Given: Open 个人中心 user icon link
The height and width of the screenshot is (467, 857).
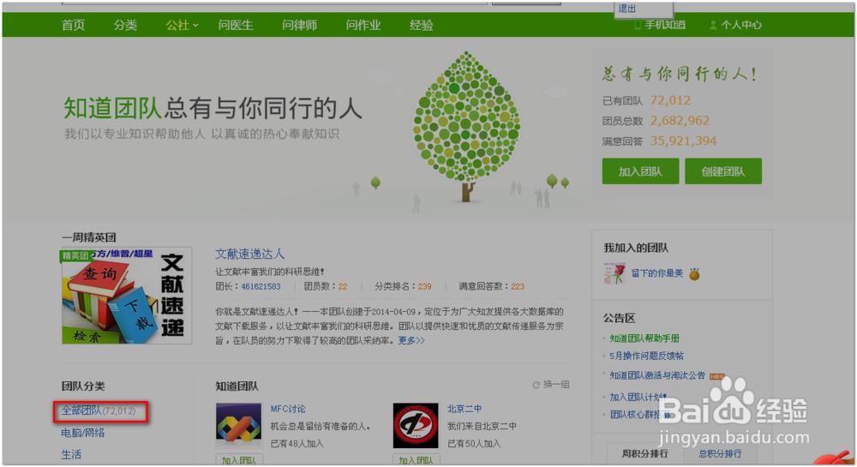Looking at the screenshot, I should tap(735, 25).
